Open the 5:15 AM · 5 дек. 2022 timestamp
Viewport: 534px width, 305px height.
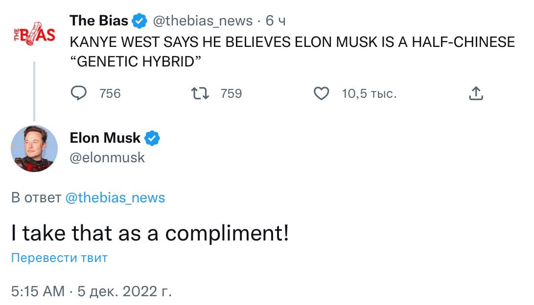pyautogui.click(x=91, y=291)
